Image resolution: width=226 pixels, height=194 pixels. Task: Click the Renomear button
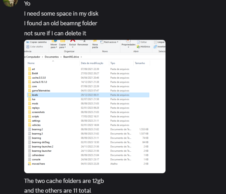[x=83, y=44]
